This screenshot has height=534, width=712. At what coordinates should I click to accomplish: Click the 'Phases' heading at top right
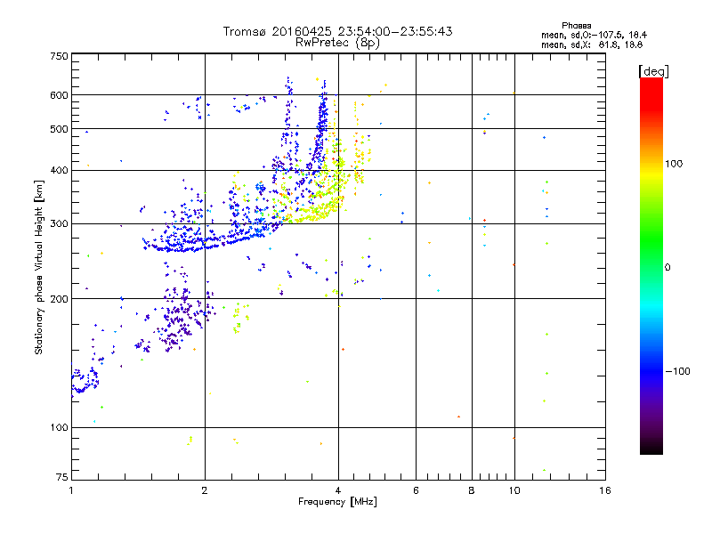click(576, 26)
